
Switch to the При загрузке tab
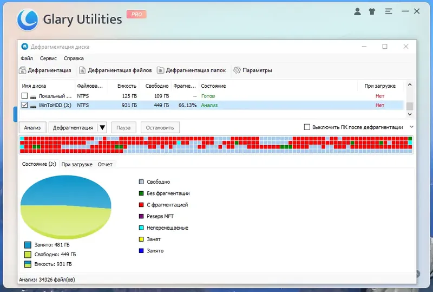(x=77, y=164)
